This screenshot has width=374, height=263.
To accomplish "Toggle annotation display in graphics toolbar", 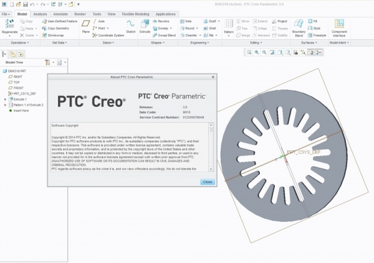I will click(x=311, y=52).
